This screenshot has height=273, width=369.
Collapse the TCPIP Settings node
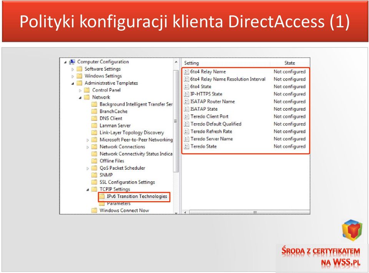pos(88,190)
